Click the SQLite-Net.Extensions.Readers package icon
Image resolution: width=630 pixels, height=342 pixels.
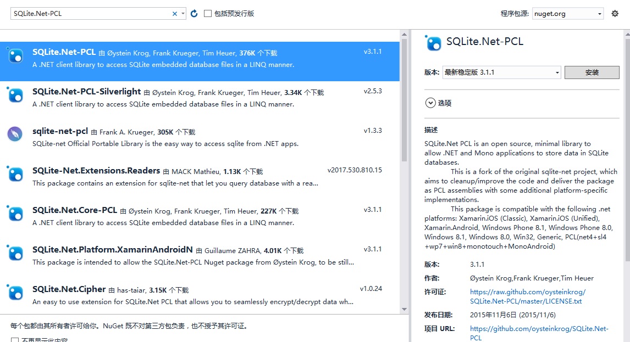coord(15,173)
